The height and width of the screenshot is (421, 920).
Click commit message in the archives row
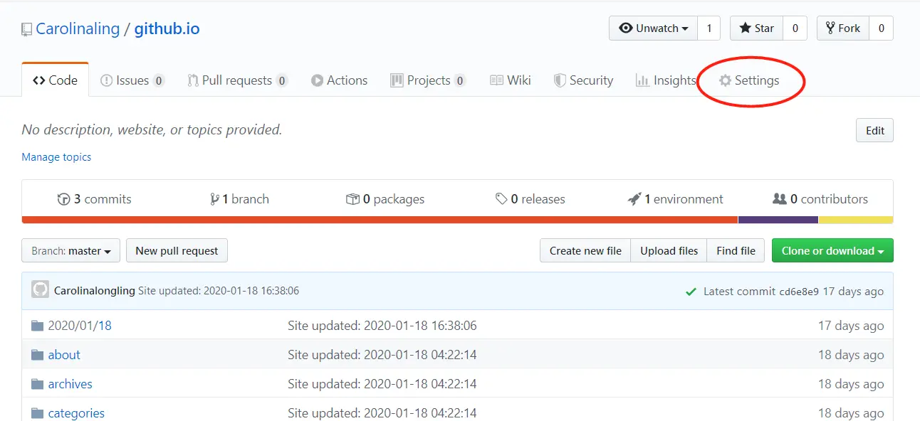click(382, 384)
